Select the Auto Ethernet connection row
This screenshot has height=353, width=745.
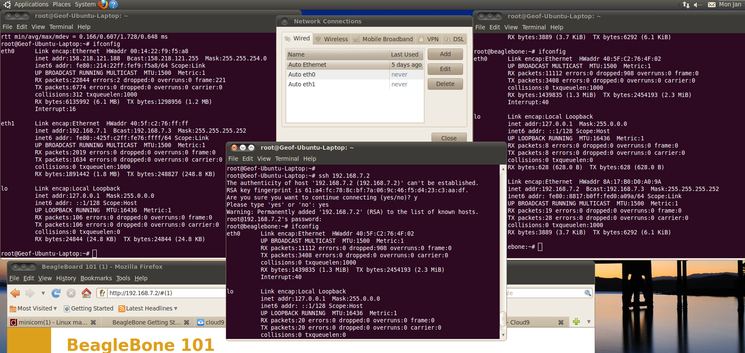[x=355, y=65]
